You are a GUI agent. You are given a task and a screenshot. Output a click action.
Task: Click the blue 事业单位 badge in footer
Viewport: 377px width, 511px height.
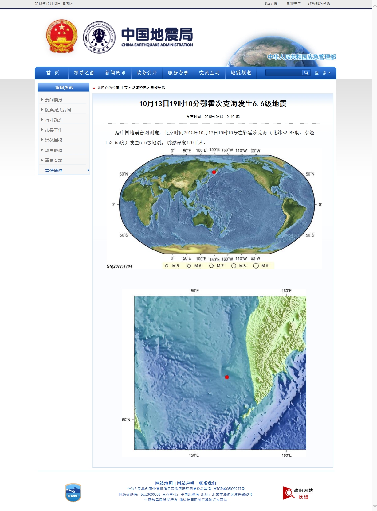coord(73,493)
